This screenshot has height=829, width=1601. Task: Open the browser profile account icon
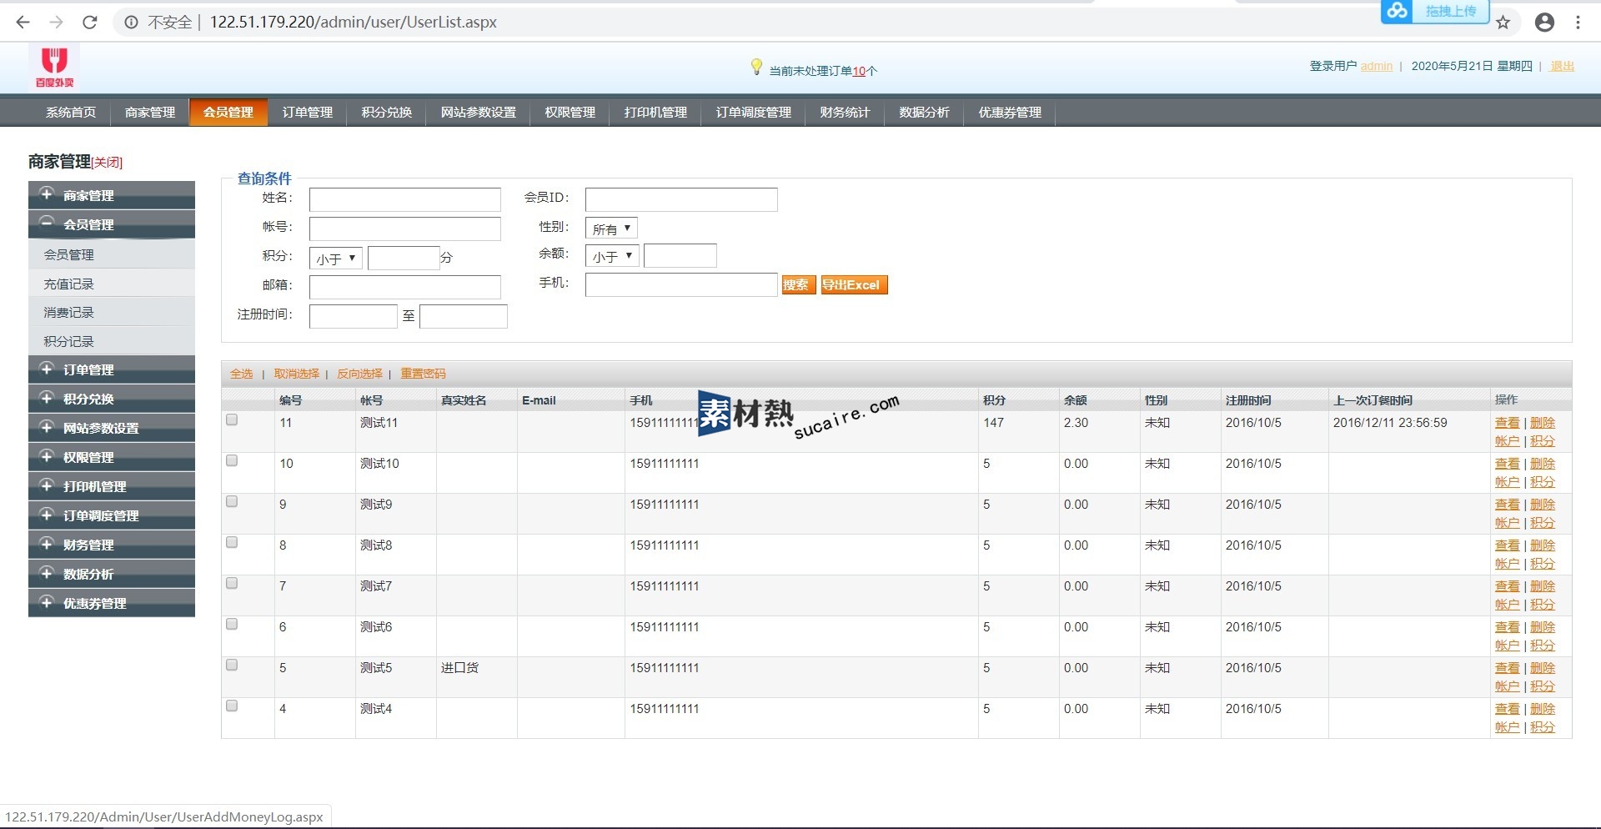(1544, 23)
